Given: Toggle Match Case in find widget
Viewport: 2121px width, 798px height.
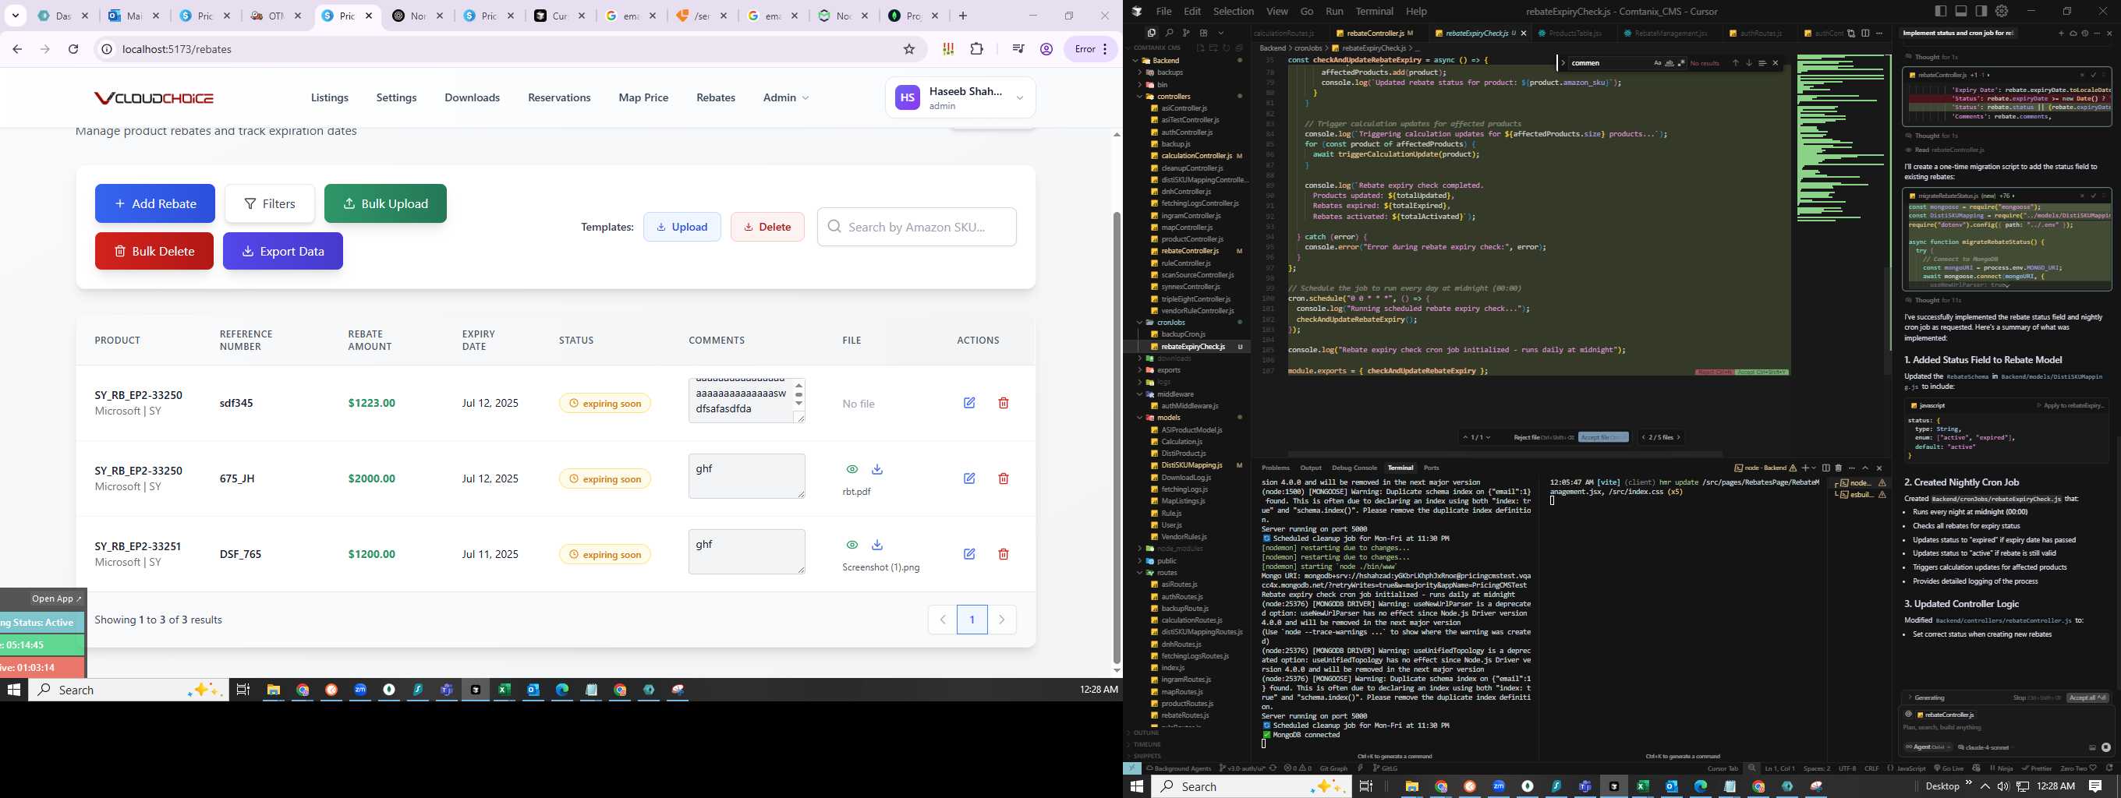Looking at the screenshot, I should (x=1658, y=62).
